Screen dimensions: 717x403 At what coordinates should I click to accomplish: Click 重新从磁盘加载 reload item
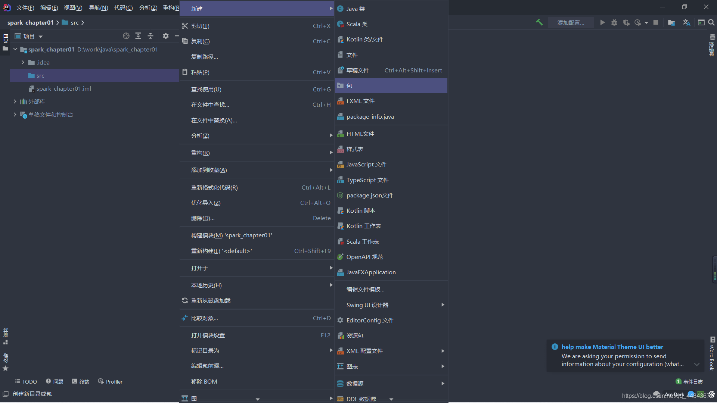[257, 300]
